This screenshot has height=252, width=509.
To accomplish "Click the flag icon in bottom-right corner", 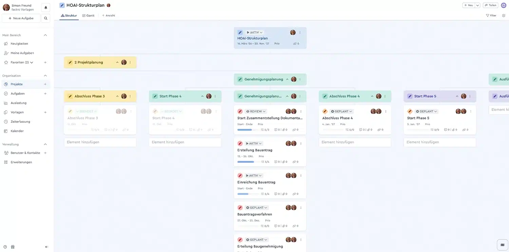I will point(502,244).
